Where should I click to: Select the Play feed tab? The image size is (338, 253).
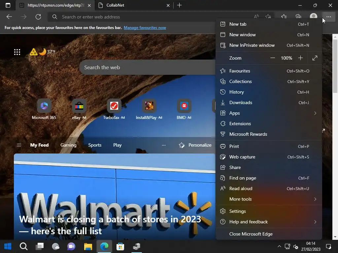point(118,145)
